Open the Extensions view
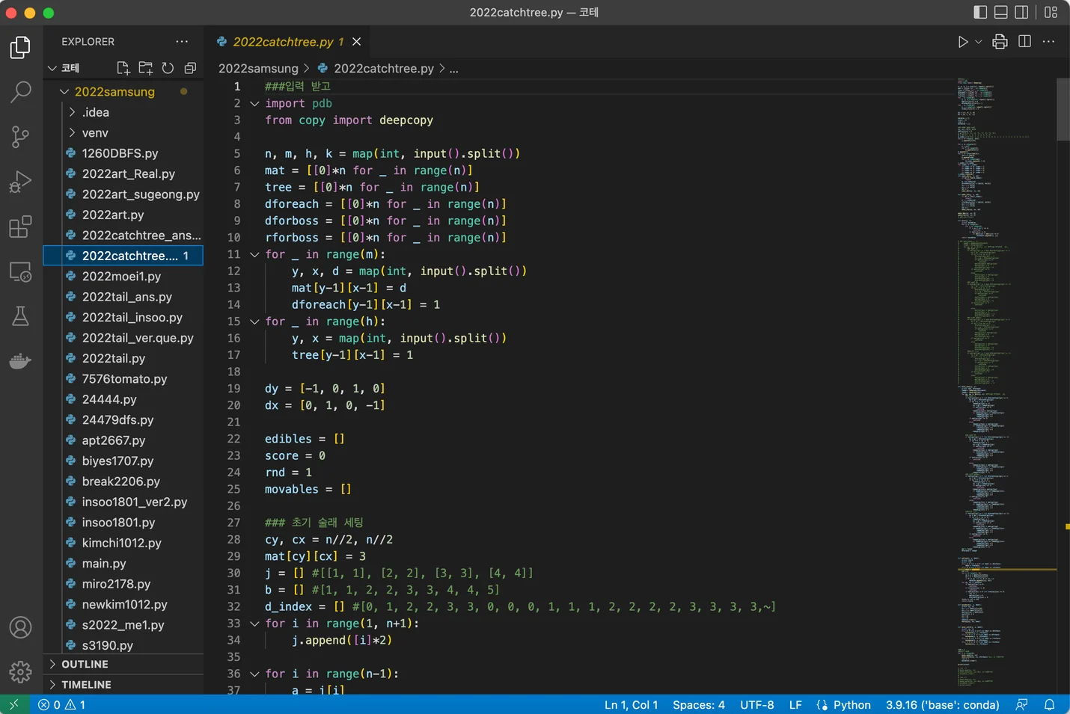The width and height of the screenshot is (1070, 714). pyautogui.click(x=20, y=227)
